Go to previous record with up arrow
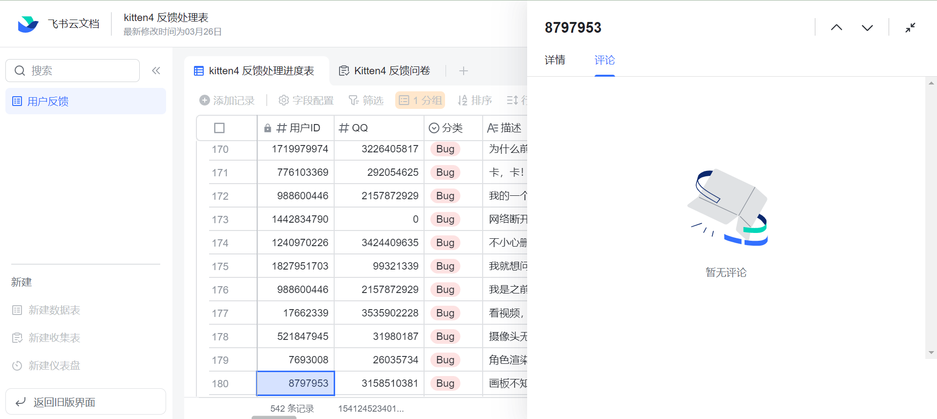This screenshot has height=419, width=937. pyautogui.click(x=836, y=28)
